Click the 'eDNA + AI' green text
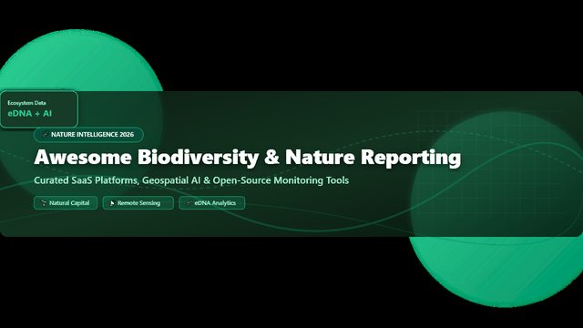Image resolution: width=583 pixels, height=328 pixels. pyautogui.click(x=30, y=114)
